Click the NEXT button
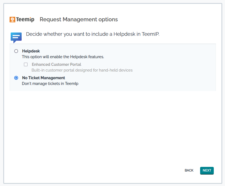The image size is (225, 186). click(207, 170)
